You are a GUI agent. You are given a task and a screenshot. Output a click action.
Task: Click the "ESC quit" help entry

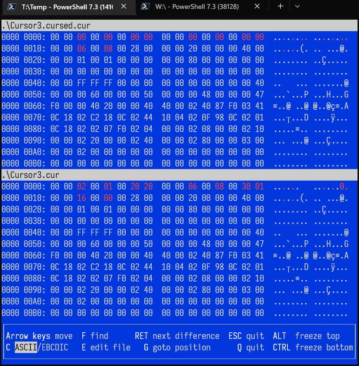click(246, 336)
